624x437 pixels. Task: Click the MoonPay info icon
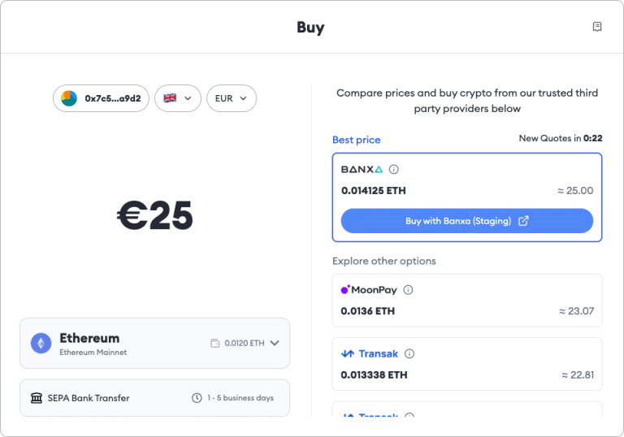tap(408, 290)
